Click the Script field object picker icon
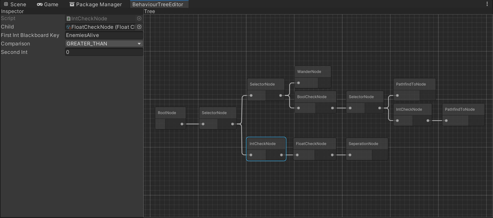The height and width of the screenshot is (218, 493). (x=139, y=18)
